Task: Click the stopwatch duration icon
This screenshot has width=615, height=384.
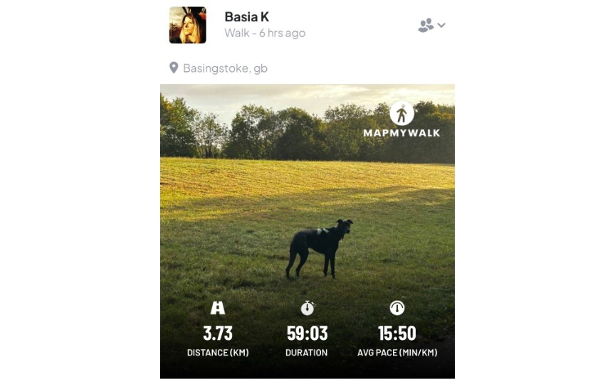Action: (307, 308)
